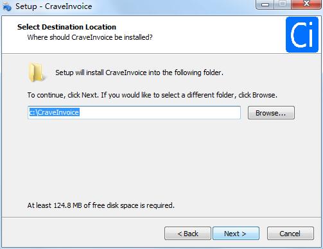Click the blue Ci CraveInvoice logo
This screenshot has height=249, width=323.
click(x=302, y=35)
